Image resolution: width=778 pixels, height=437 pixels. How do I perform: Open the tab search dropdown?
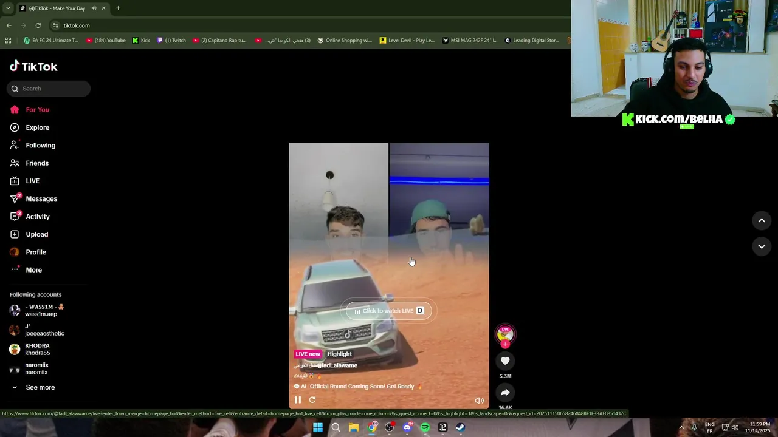tap(8, 8)
